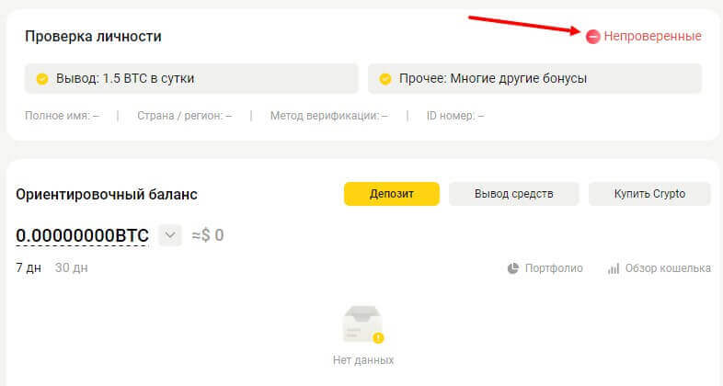The height and width of the screenshot is (386, 723).
Task: Click the 0.00000000BTC balance value
Action: click(x=82, y=235)
